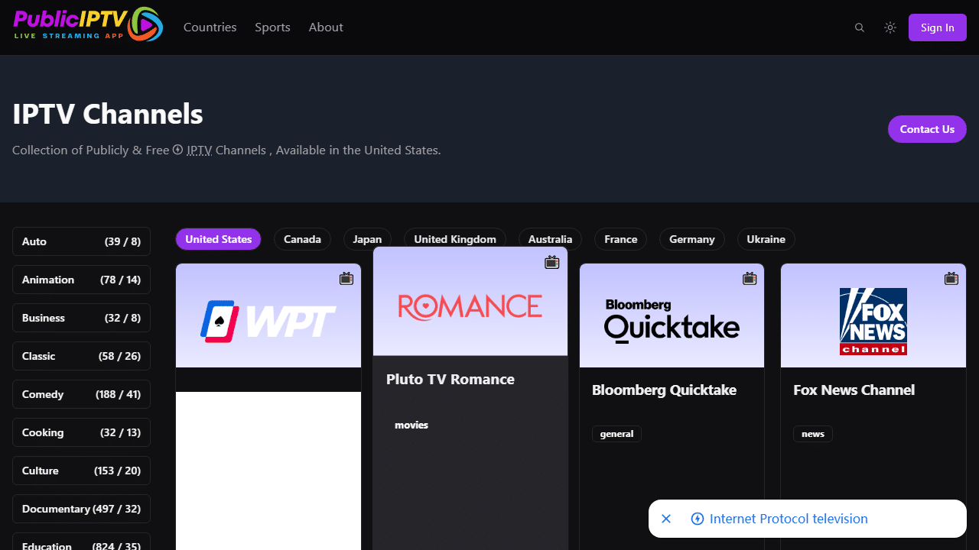Open the Fox News Channel title
Viewport: 979px width, 550px height.
[854, 390]
